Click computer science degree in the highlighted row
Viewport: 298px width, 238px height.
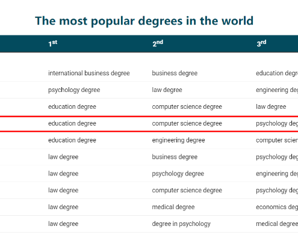187,123
